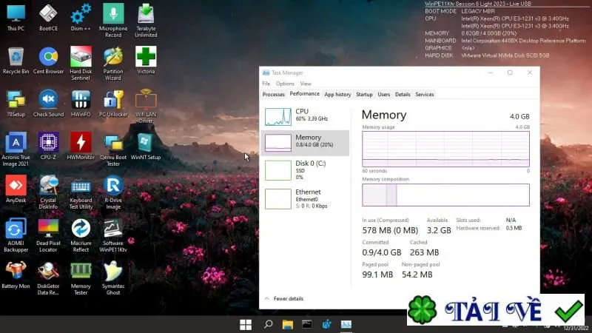Screen dimensions: 592x333
Task: Open the Wifi LAN Driver icon
Action: (146, 106)
